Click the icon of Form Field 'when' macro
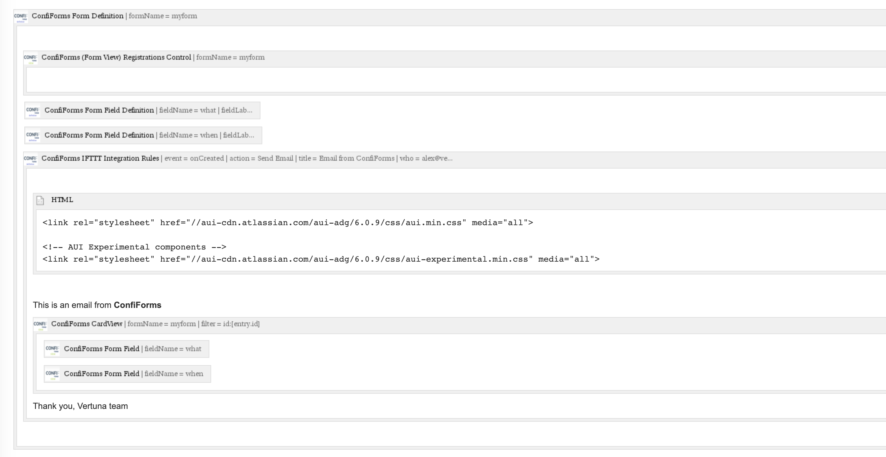Viewport: 886px width, 457px height. [x=52, y=374]
